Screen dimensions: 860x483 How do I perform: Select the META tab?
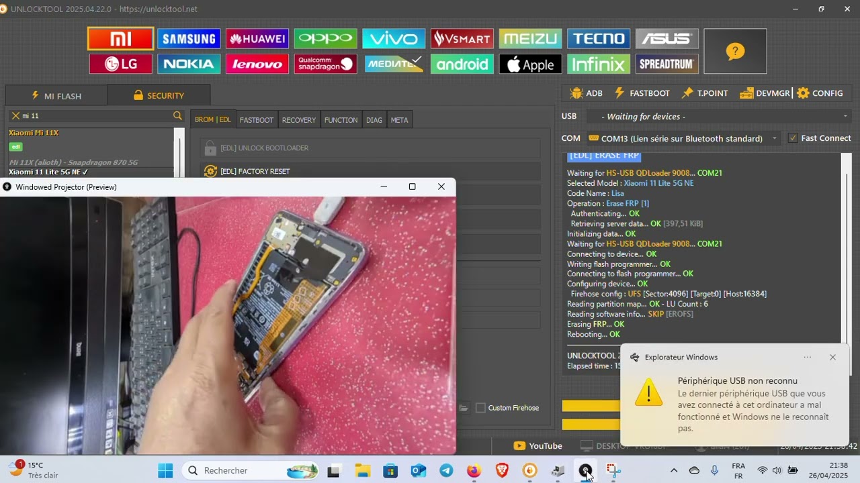click(399, 120)
